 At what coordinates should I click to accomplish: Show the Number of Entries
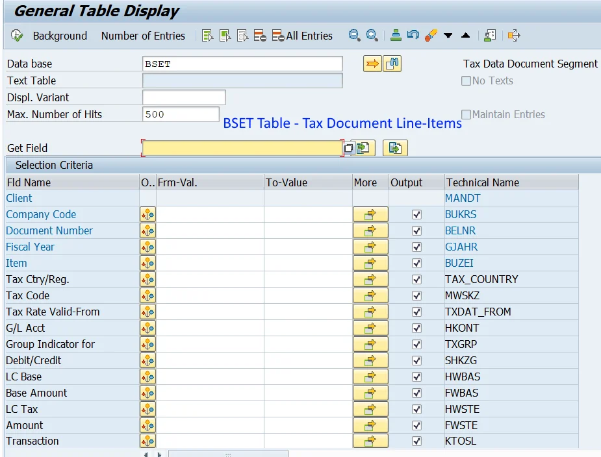(143, 36)
